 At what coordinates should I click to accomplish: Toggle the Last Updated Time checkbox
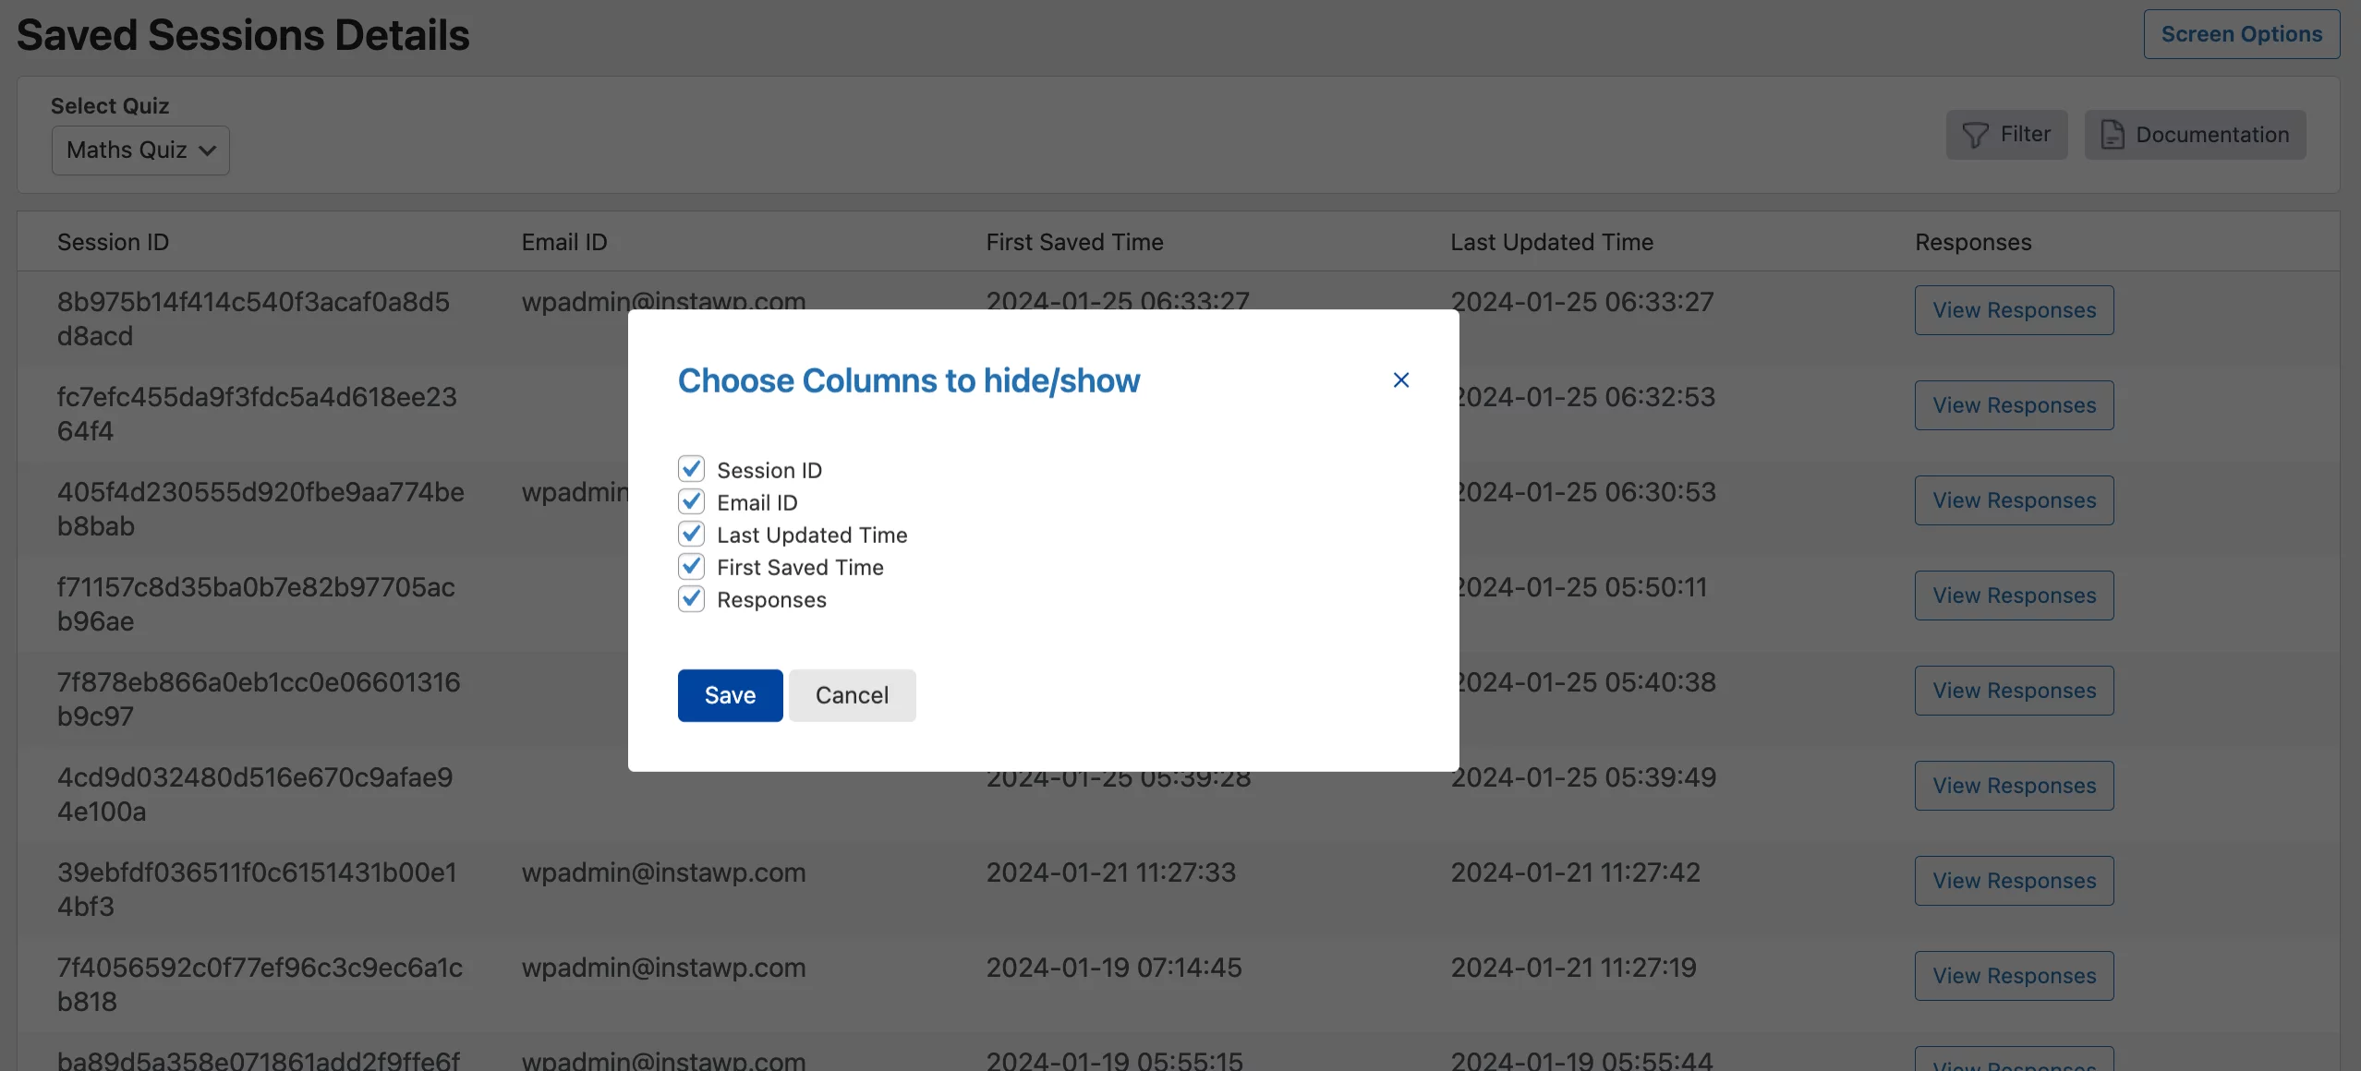tap(691, 534)
